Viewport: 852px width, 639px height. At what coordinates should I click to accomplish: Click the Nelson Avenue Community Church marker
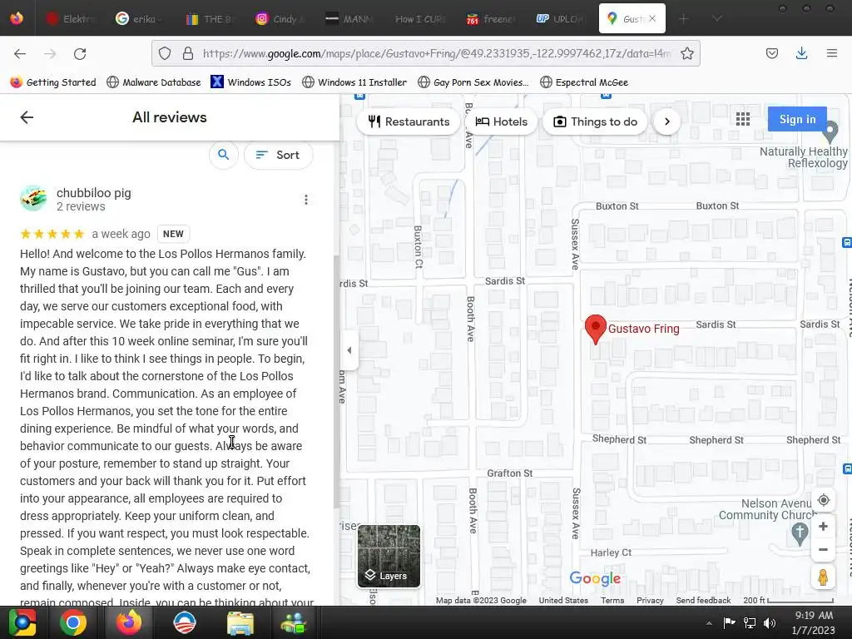point(800,533)
